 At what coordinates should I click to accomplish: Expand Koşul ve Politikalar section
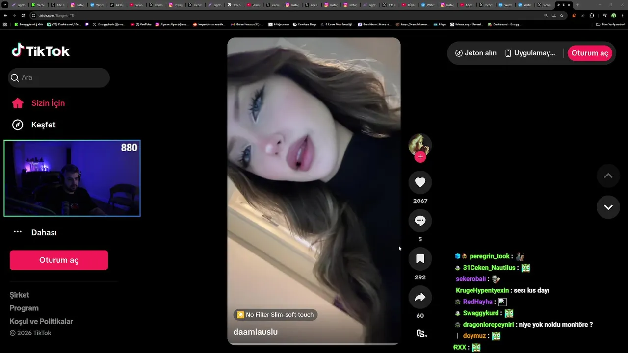click(x=41, y=321)
